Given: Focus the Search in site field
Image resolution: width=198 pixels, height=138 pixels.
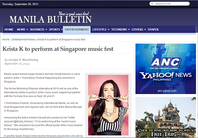Looking at the screenshot, I should pos(170,4).
